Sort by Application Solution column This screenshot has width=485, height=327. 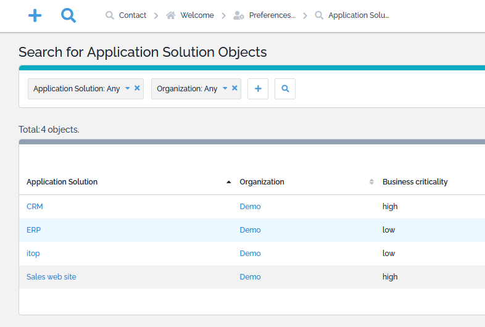[x=62, y=182]
